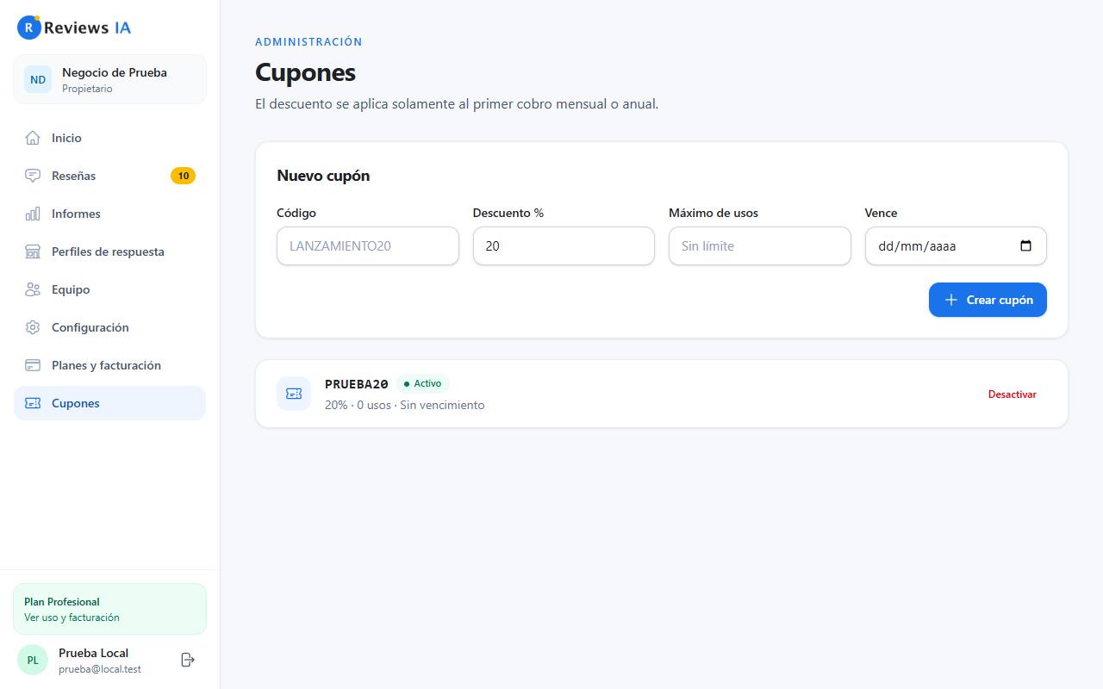Go to the Reseñas section
Image resolution: width=1103 pixels, height=689 pixels.
pos(109,176)
